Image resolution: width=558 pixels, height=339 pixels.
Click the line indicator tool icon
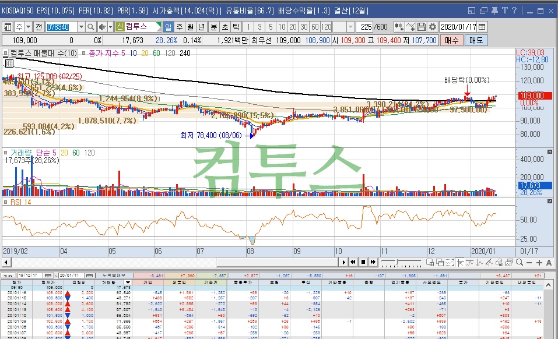click(x=470, y=262)
